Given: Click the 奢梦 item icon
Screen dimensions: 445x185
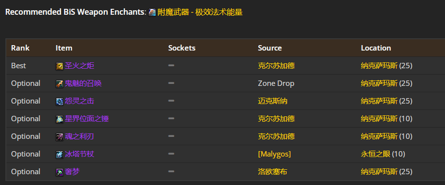Looking at the screenshot, I should 59,172.
